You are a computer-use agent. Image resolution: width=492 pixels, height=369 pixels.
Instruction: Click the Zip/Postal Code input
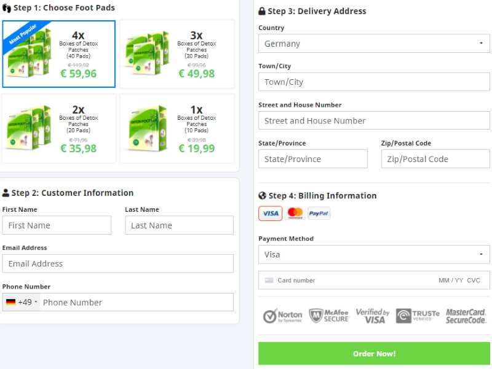pyautogui.click(x=435, y=159)
